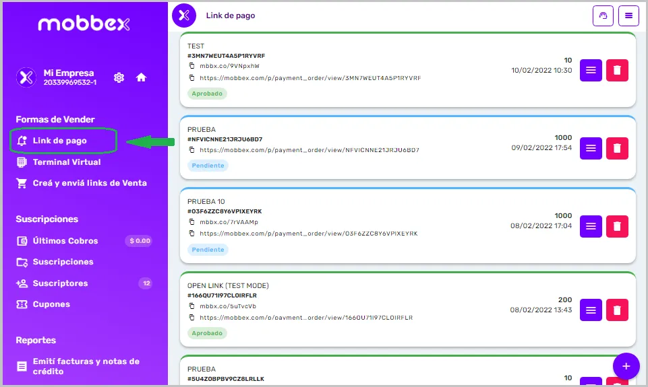The width and height of the screenshot is (648, 387).
Task: Click the Pendiente status on the PRUEBA 10 card
Action: [208, 250]
